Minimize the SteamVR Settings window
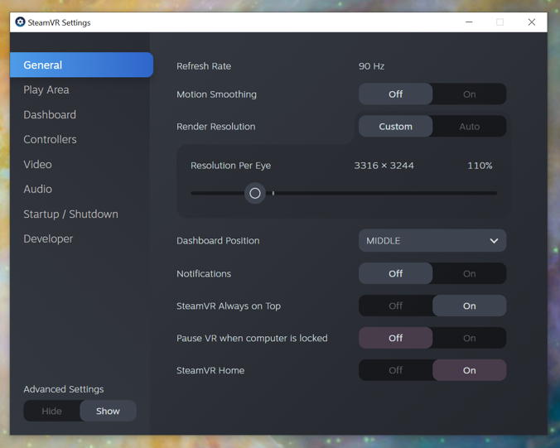The image size is (560, 448). click(469, 22)
